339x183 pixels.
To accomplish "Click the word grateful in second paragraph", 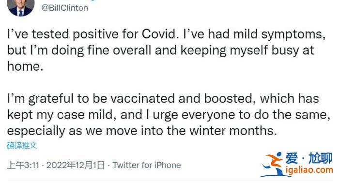I will point(51,100).
